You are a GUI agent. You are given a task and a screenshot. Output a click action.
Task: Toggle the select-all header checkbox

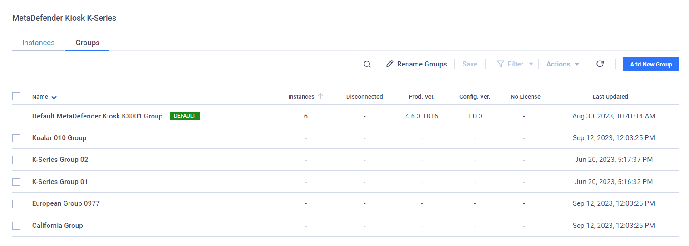coord(16,96)
